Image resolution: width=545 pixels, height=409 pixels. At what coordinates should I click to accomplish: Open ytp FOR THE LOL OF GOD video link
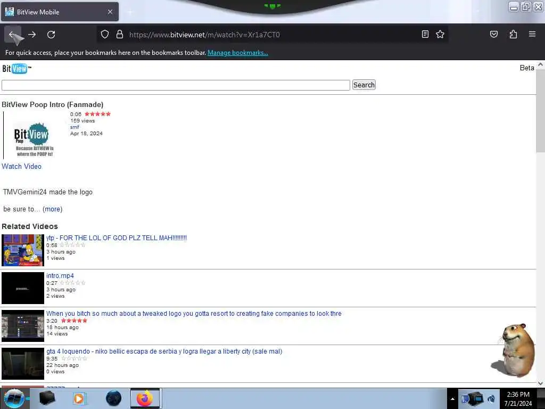coord(117,238)
